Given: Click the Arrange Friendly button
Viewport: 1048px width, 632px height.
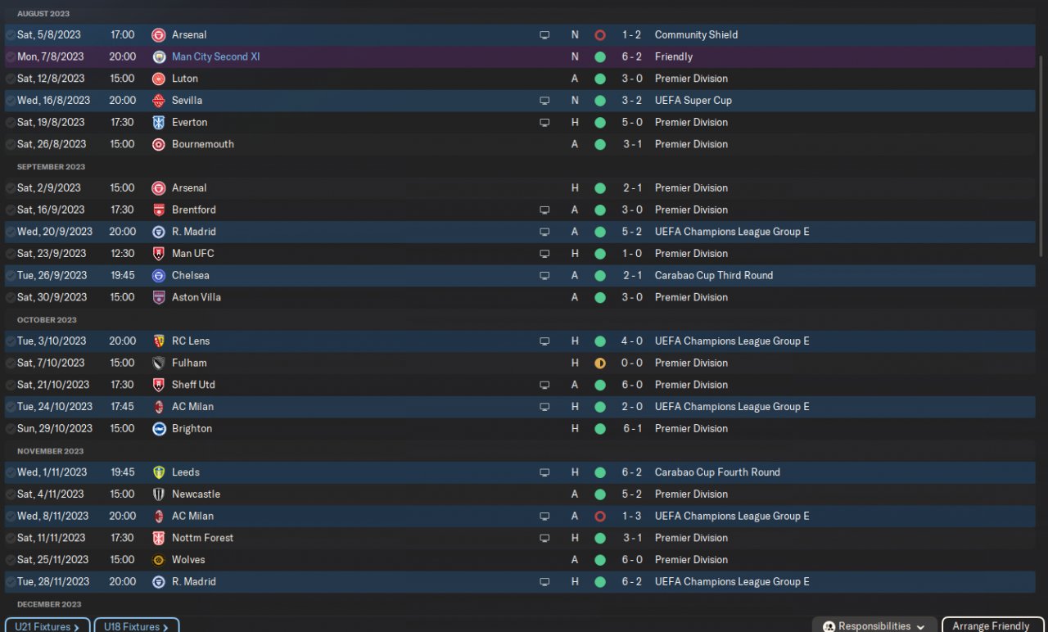Looking at the screenshot, I should click(x=991, y=625).
